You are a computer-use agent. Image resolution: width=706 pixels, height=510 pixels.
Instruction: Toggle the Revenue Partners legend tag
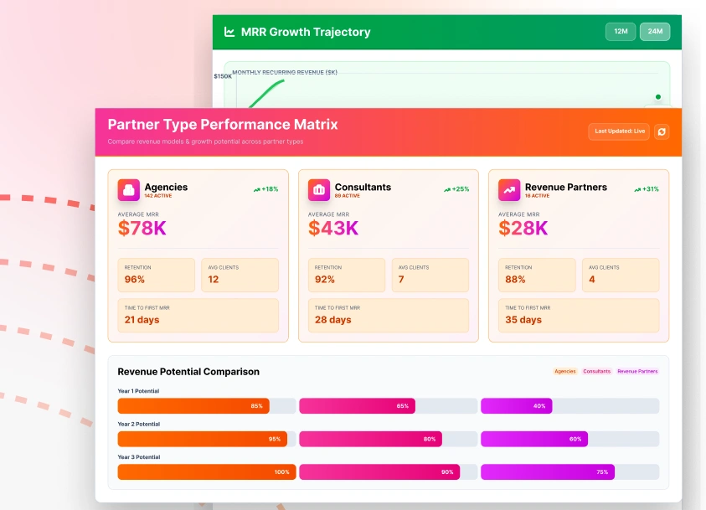click(x=637, y=371)
